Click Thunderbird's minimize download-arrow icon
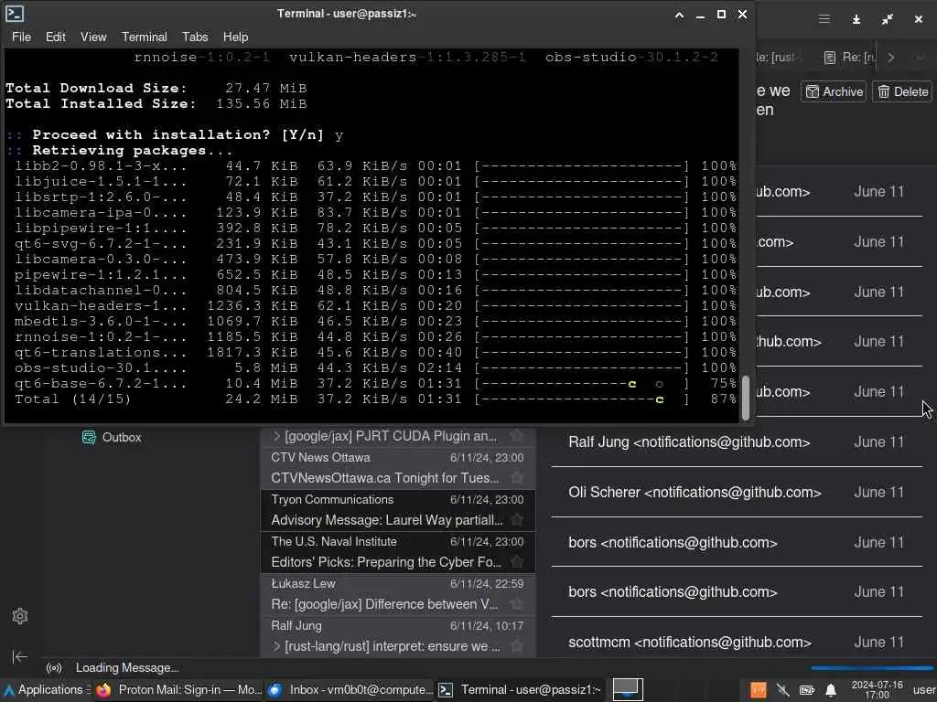This screenshot has height=702, width=937. point(856,19)
